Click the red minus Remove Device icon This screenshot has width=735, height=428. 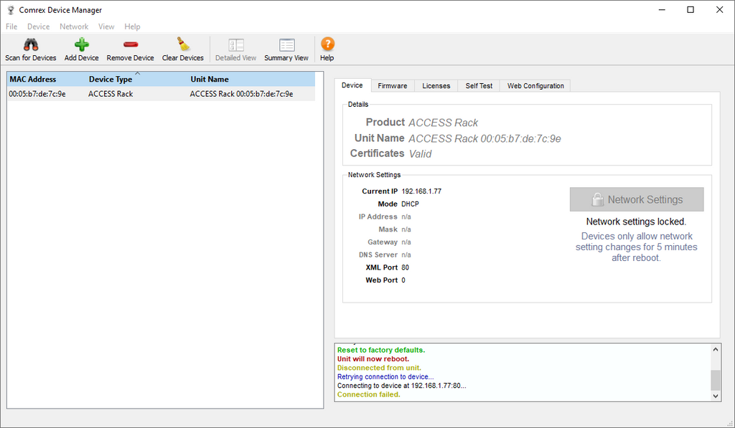point(131,44)
